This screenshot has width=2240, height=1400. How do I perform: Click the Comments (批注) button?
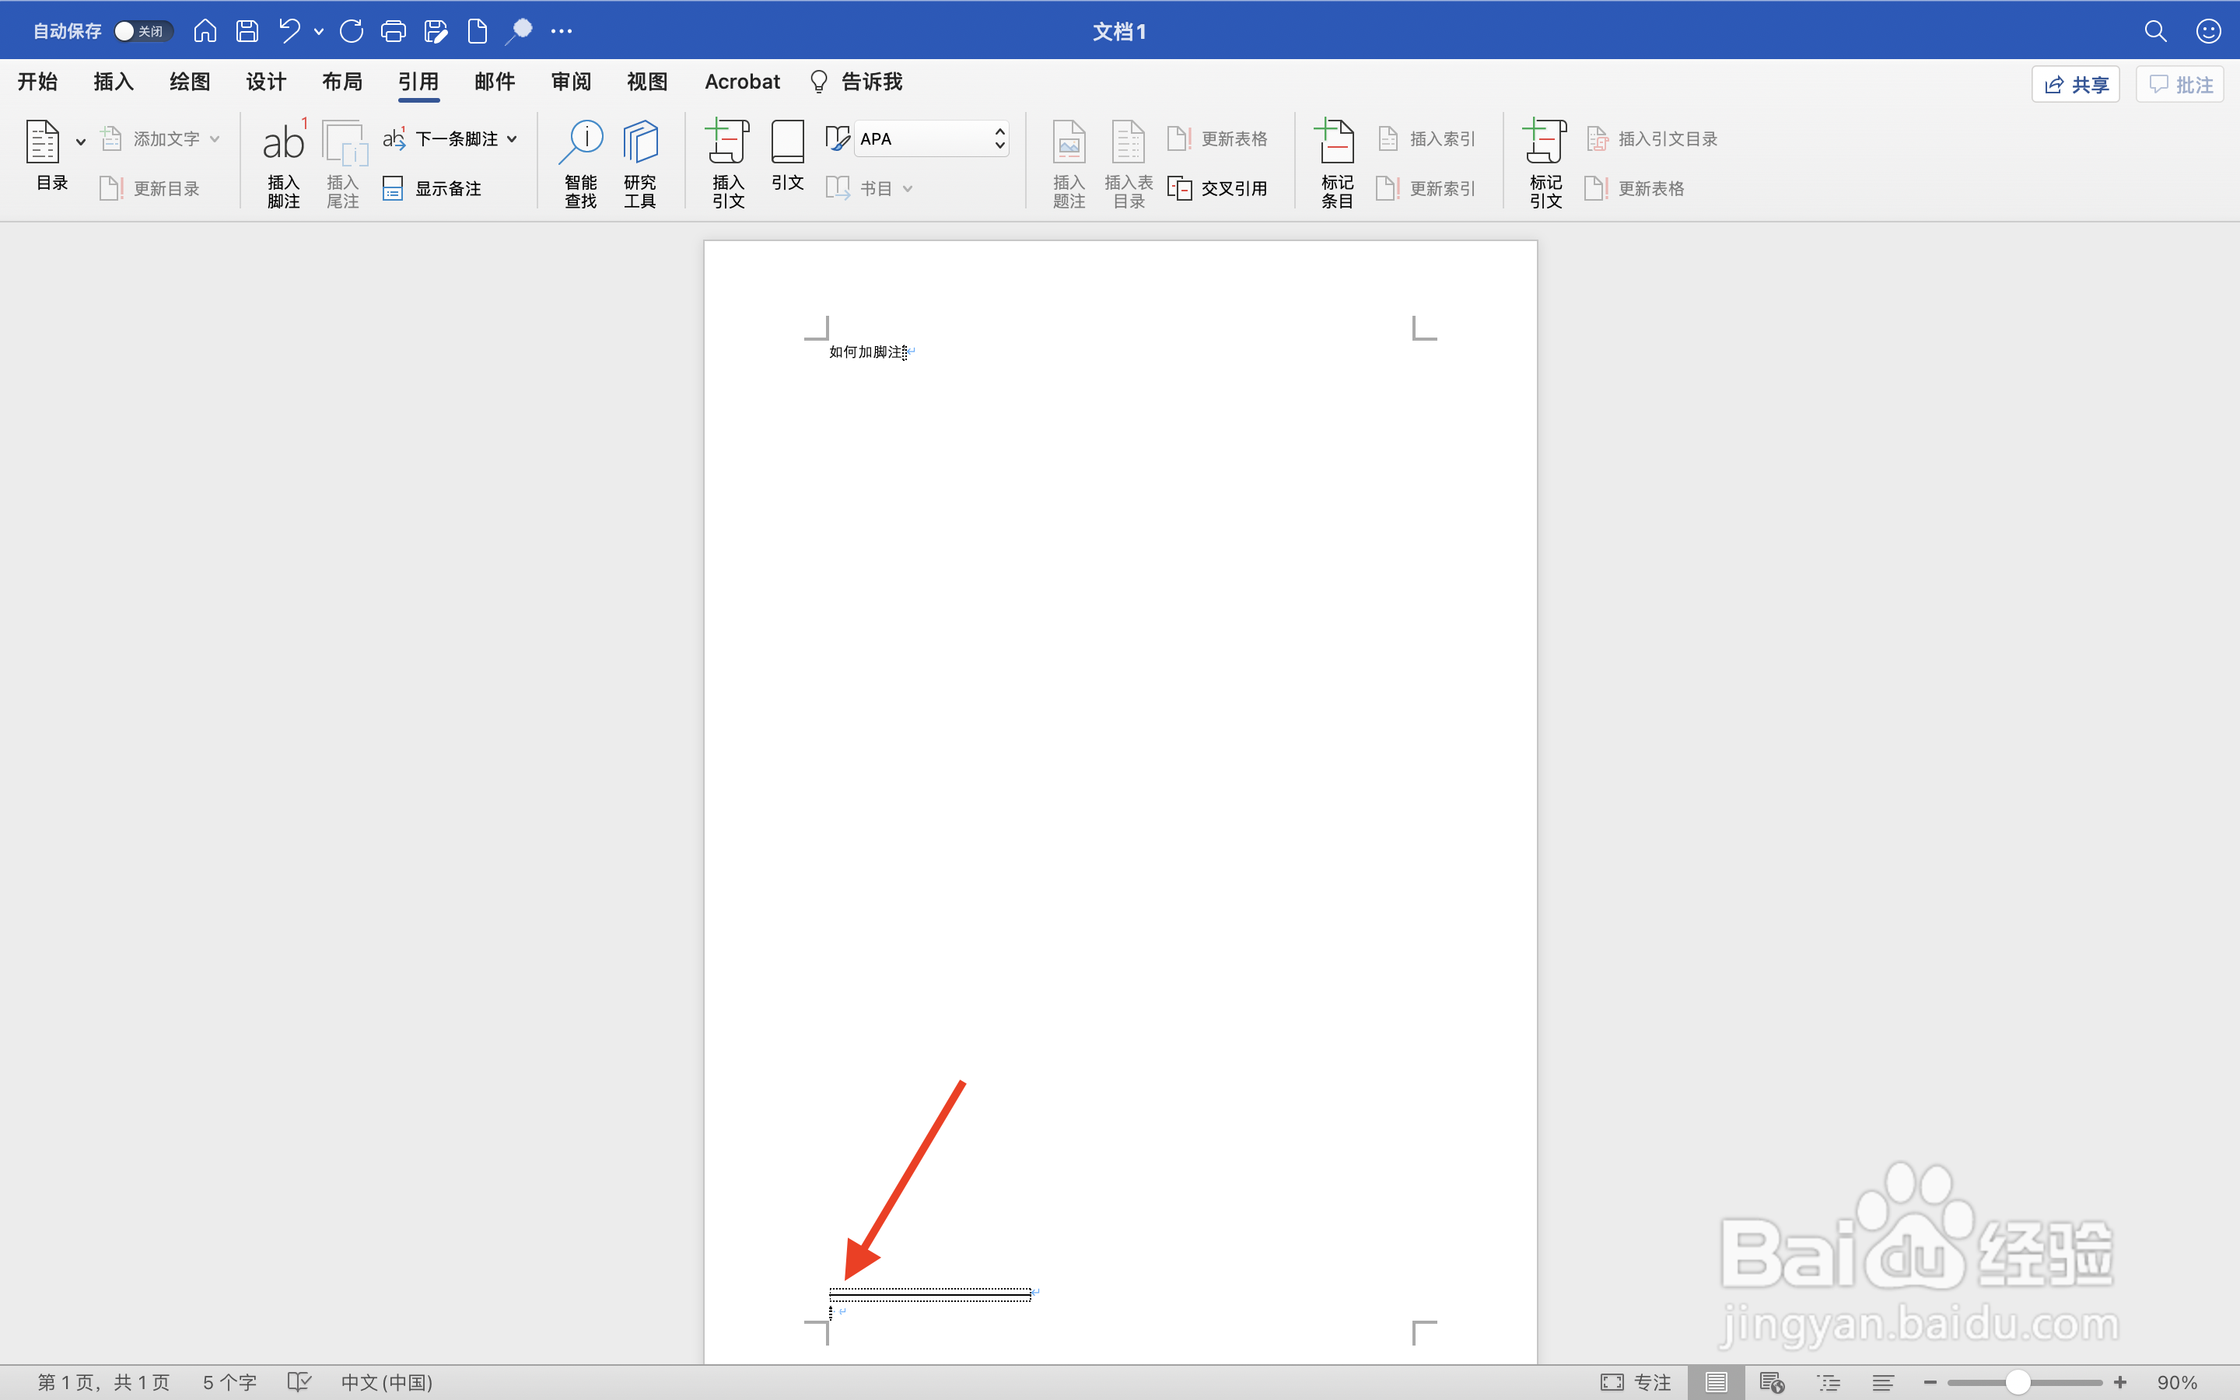[2180, 86]
